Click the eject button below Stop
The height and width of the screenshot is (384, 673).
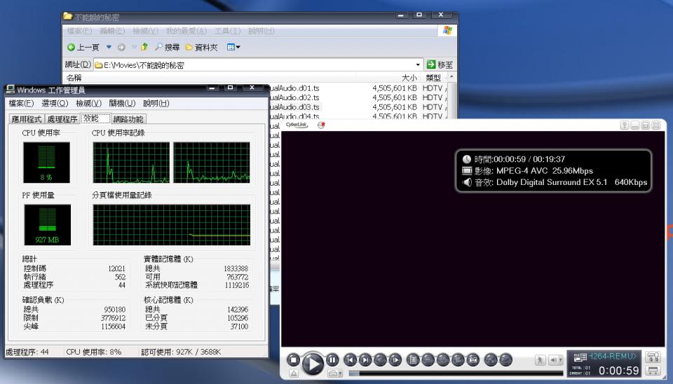[294, 373]
